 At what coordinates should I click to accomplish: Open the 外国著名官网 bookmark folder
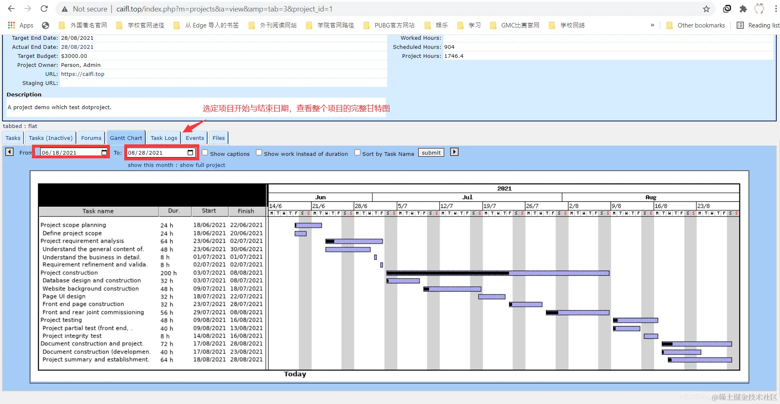click(83, 25)
